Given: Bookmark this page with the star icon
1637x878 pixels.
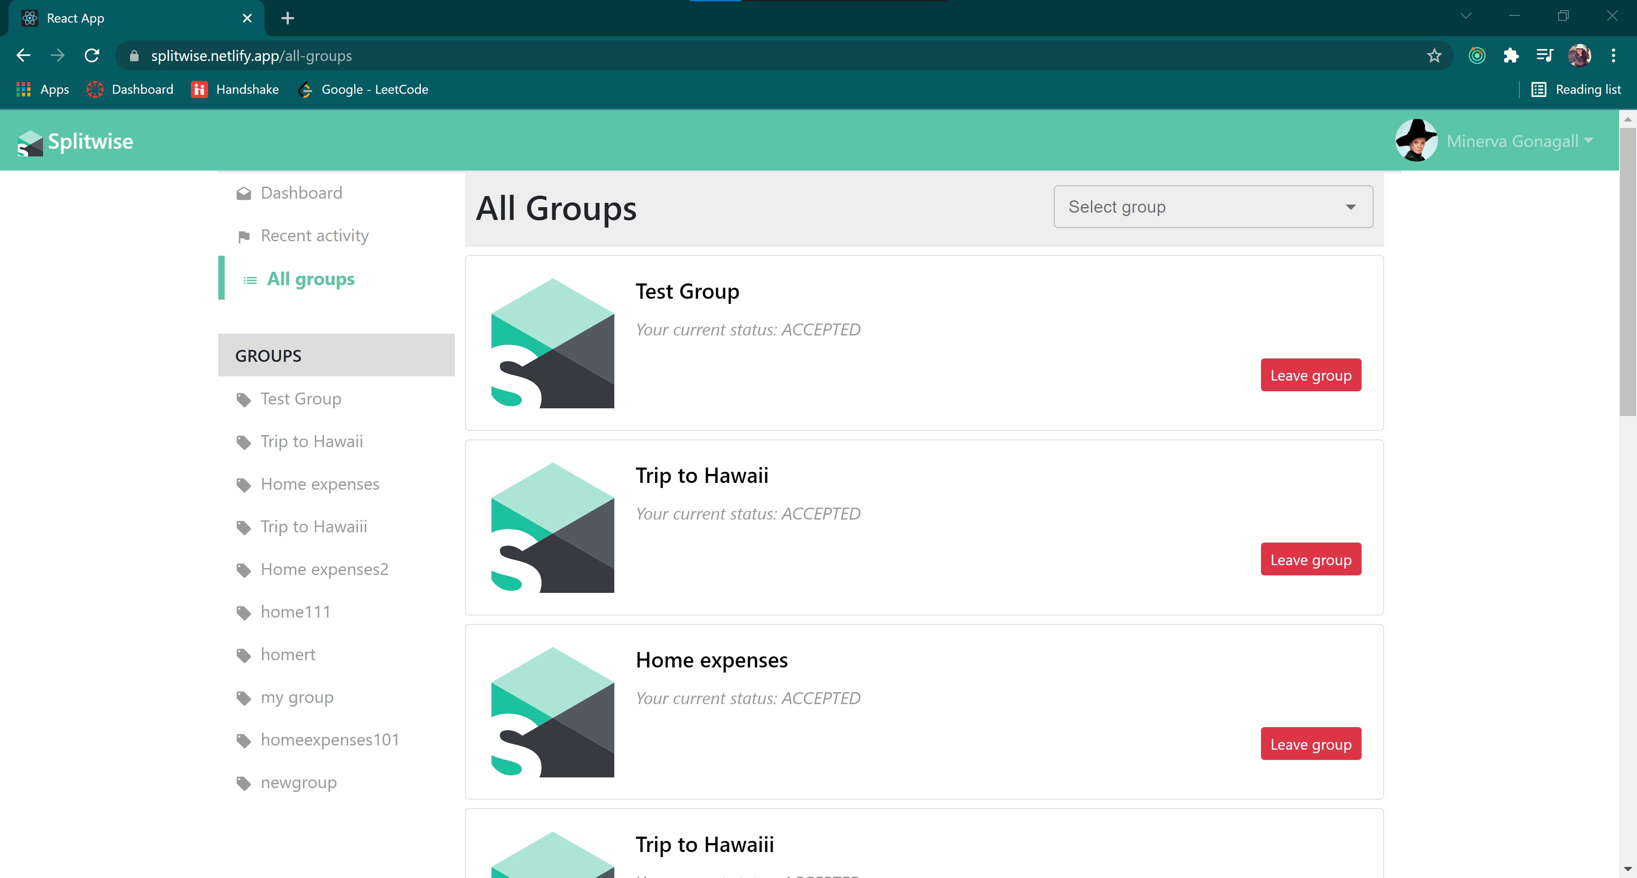Looking at the screenshot, I should [x=1434, y=56].
